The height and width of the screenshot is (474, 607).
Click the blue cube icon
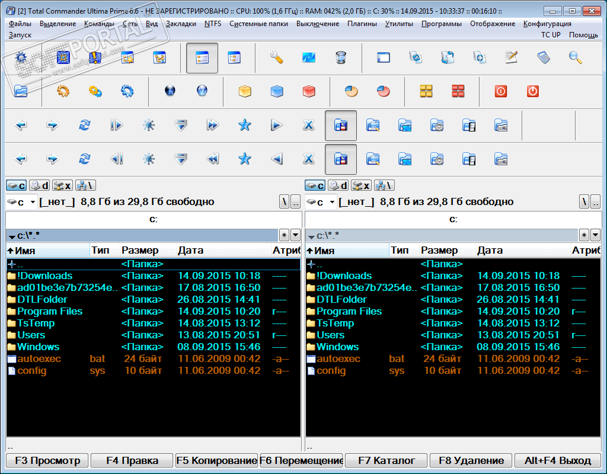(x=277, y=91)
